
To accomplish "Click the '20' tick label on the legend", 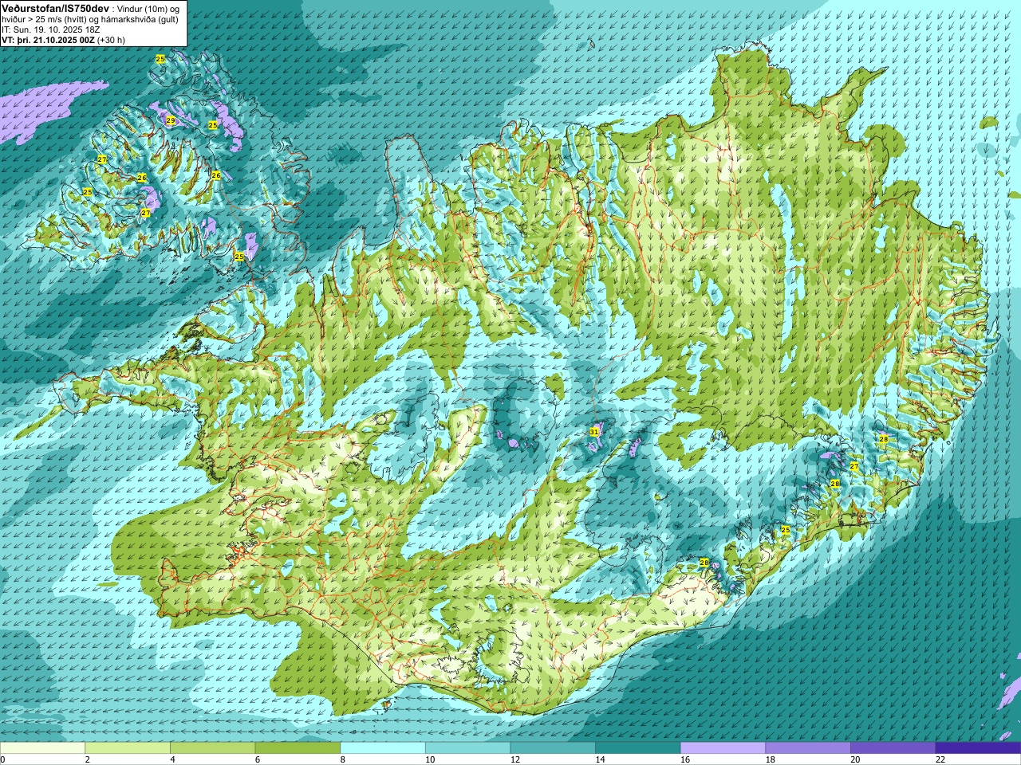I will [x=855, y=759].
